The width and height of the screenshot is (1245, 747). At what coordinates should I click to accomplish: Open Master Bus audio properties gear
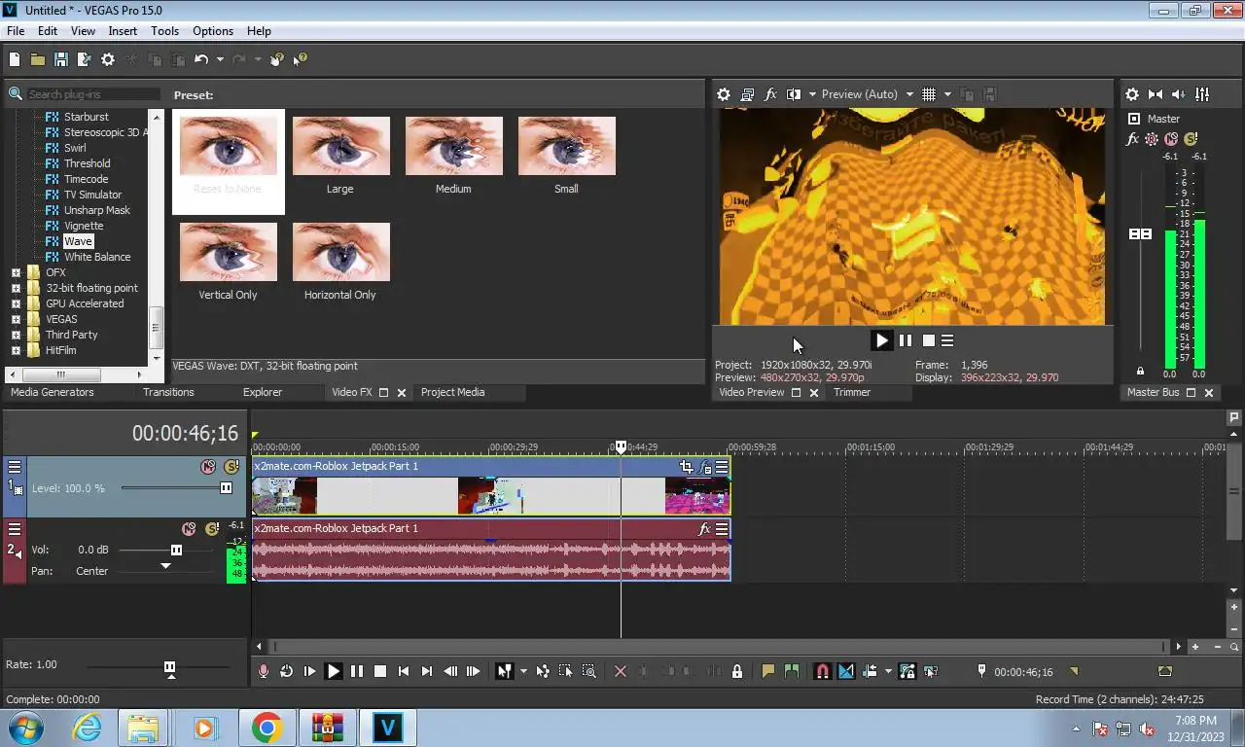1132,94
